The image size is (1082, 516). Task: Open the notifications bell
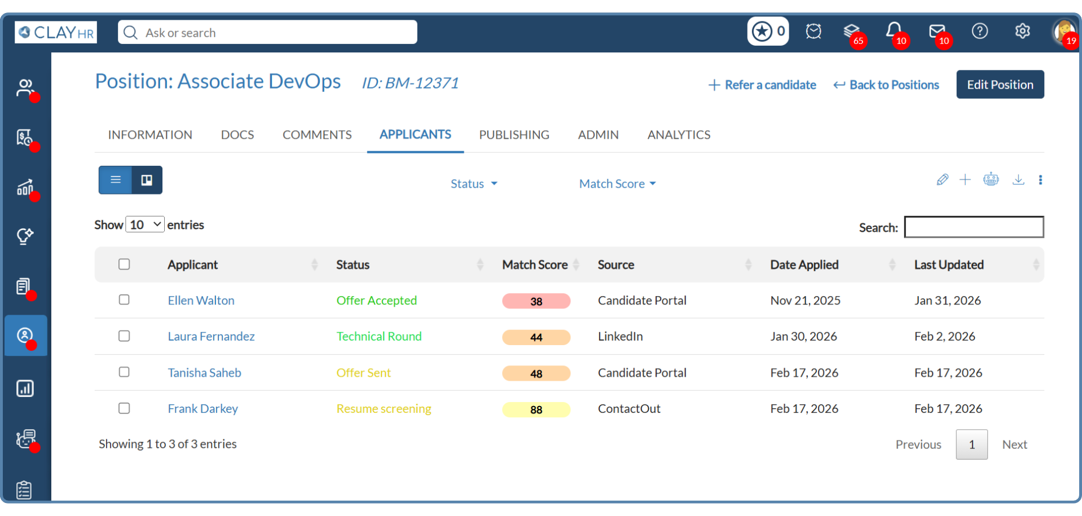(894, 31)
